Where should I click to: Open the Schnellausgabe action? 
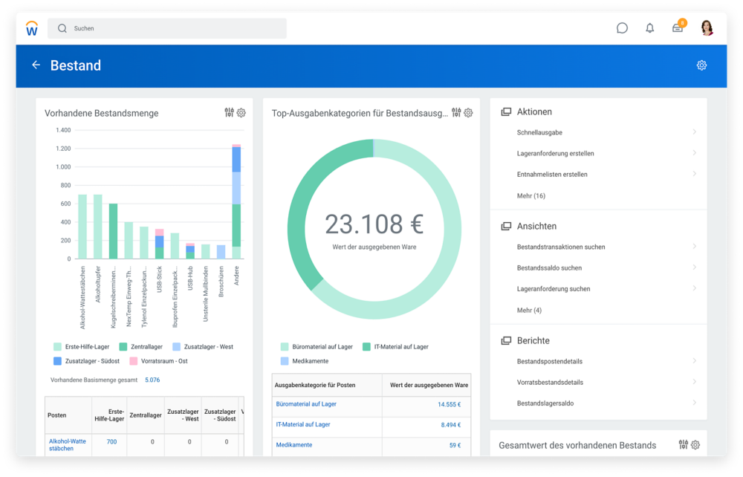(x=539, y=132)
